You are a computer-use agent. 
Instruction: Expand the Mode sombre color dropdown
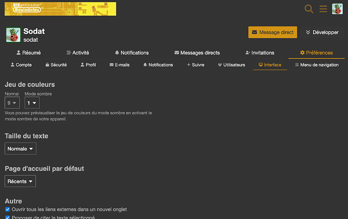click(32, 103)
